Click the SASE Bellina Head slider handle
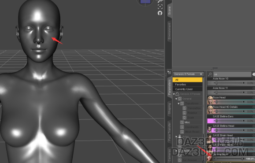The image size is (255, 163). (x=217, y=130)
